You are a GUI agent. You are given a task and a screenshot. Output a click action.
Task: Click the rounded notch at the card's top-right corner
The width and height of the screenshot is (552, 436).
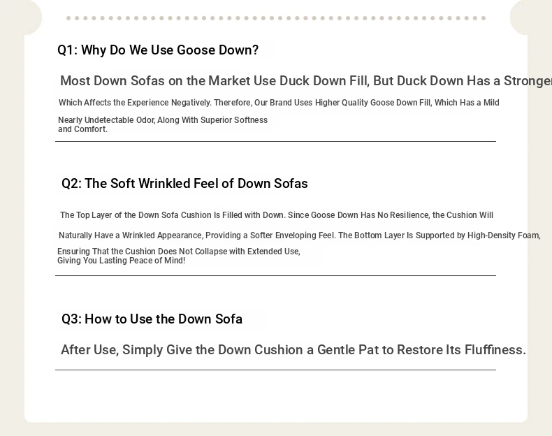(x=522, y=17)
